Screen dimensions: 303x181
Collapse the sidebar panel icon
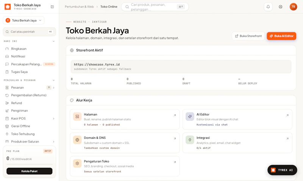52,7
